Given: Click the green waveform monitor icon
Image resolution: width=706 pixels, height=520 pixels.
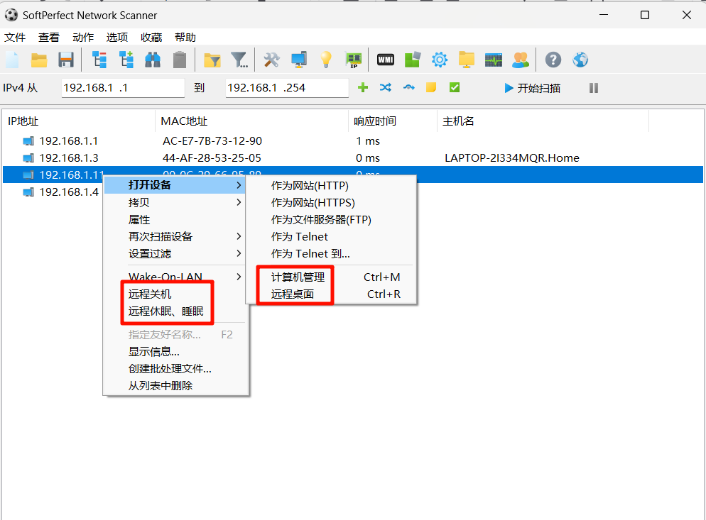Looking at the screenshot, I should click(x=494, y=60).
